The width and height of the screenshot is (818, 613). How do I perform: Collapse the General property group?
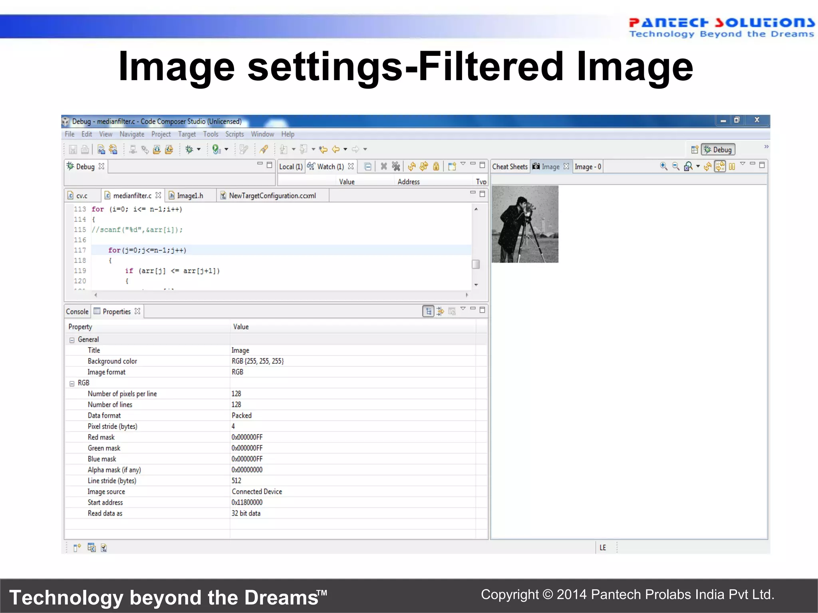pos(72,340)
